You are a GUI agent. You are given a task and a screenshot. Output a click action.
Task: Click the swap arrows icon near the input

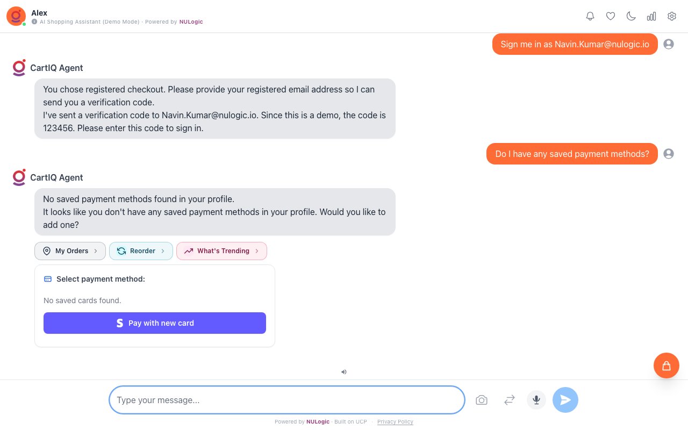[509, 400]
